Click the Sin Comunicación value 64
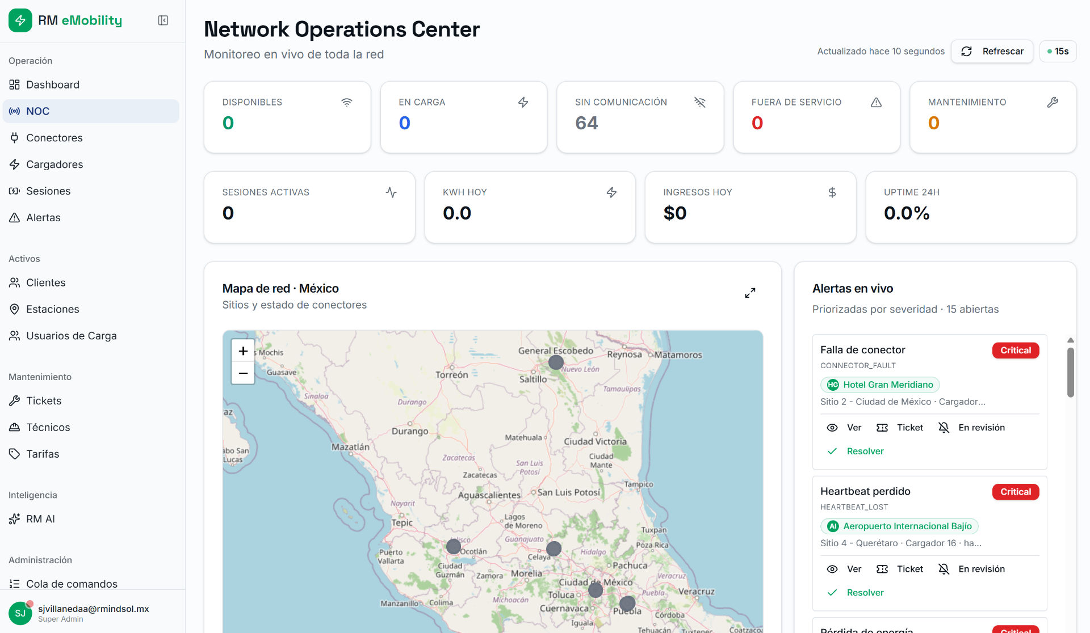1090x633 pixels. 586,123
